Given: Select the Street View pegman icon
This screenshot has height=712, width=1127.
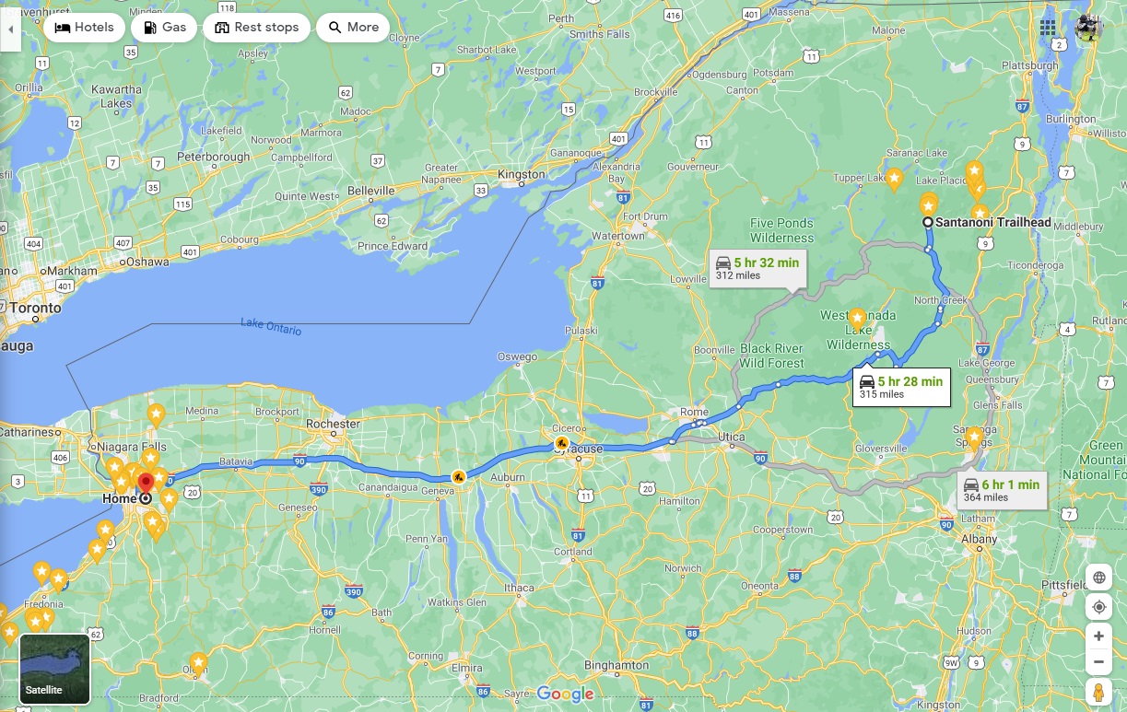Looking at the screenshot, I should [x=1098, y=692].
